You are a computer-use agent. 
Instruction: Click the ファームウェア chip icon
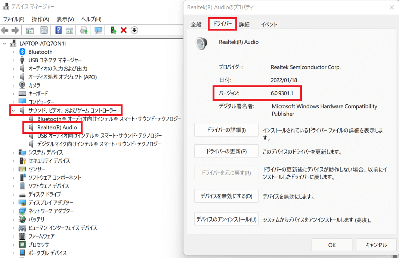22,236
